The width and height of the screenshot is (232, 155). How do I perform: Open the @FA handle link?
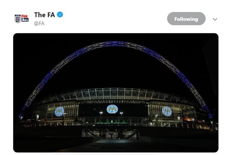coord(39,23)
